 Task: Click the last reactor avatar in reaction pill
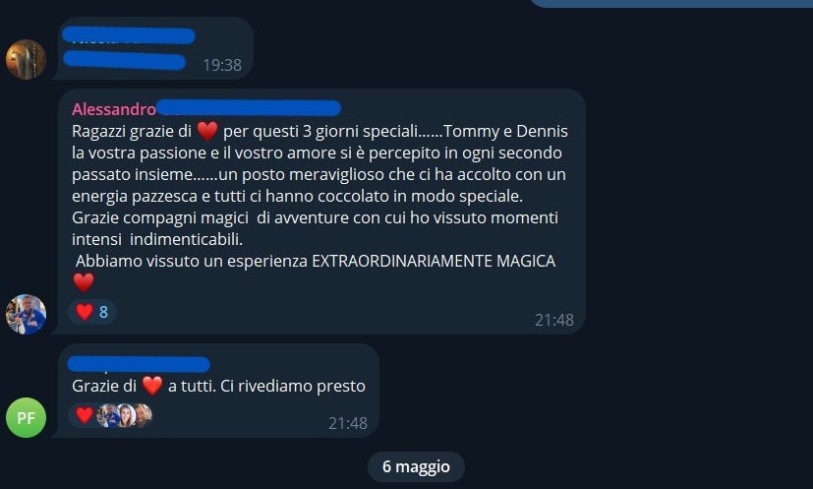(x=144, y=415)
